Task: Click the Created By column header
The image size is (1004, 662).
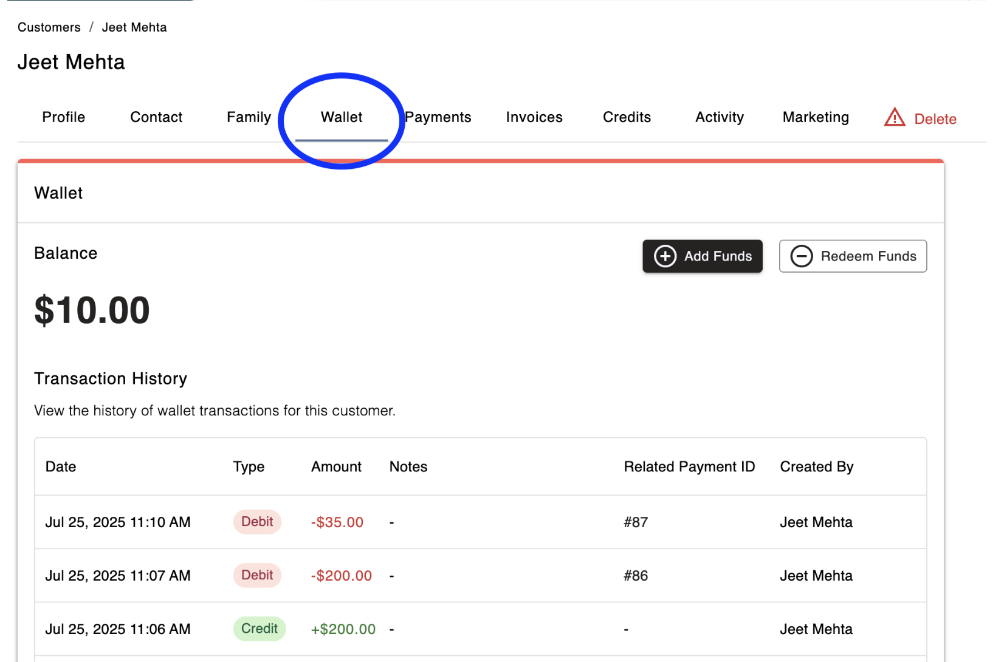Action: pyautogui.click(x=817, y=467)
